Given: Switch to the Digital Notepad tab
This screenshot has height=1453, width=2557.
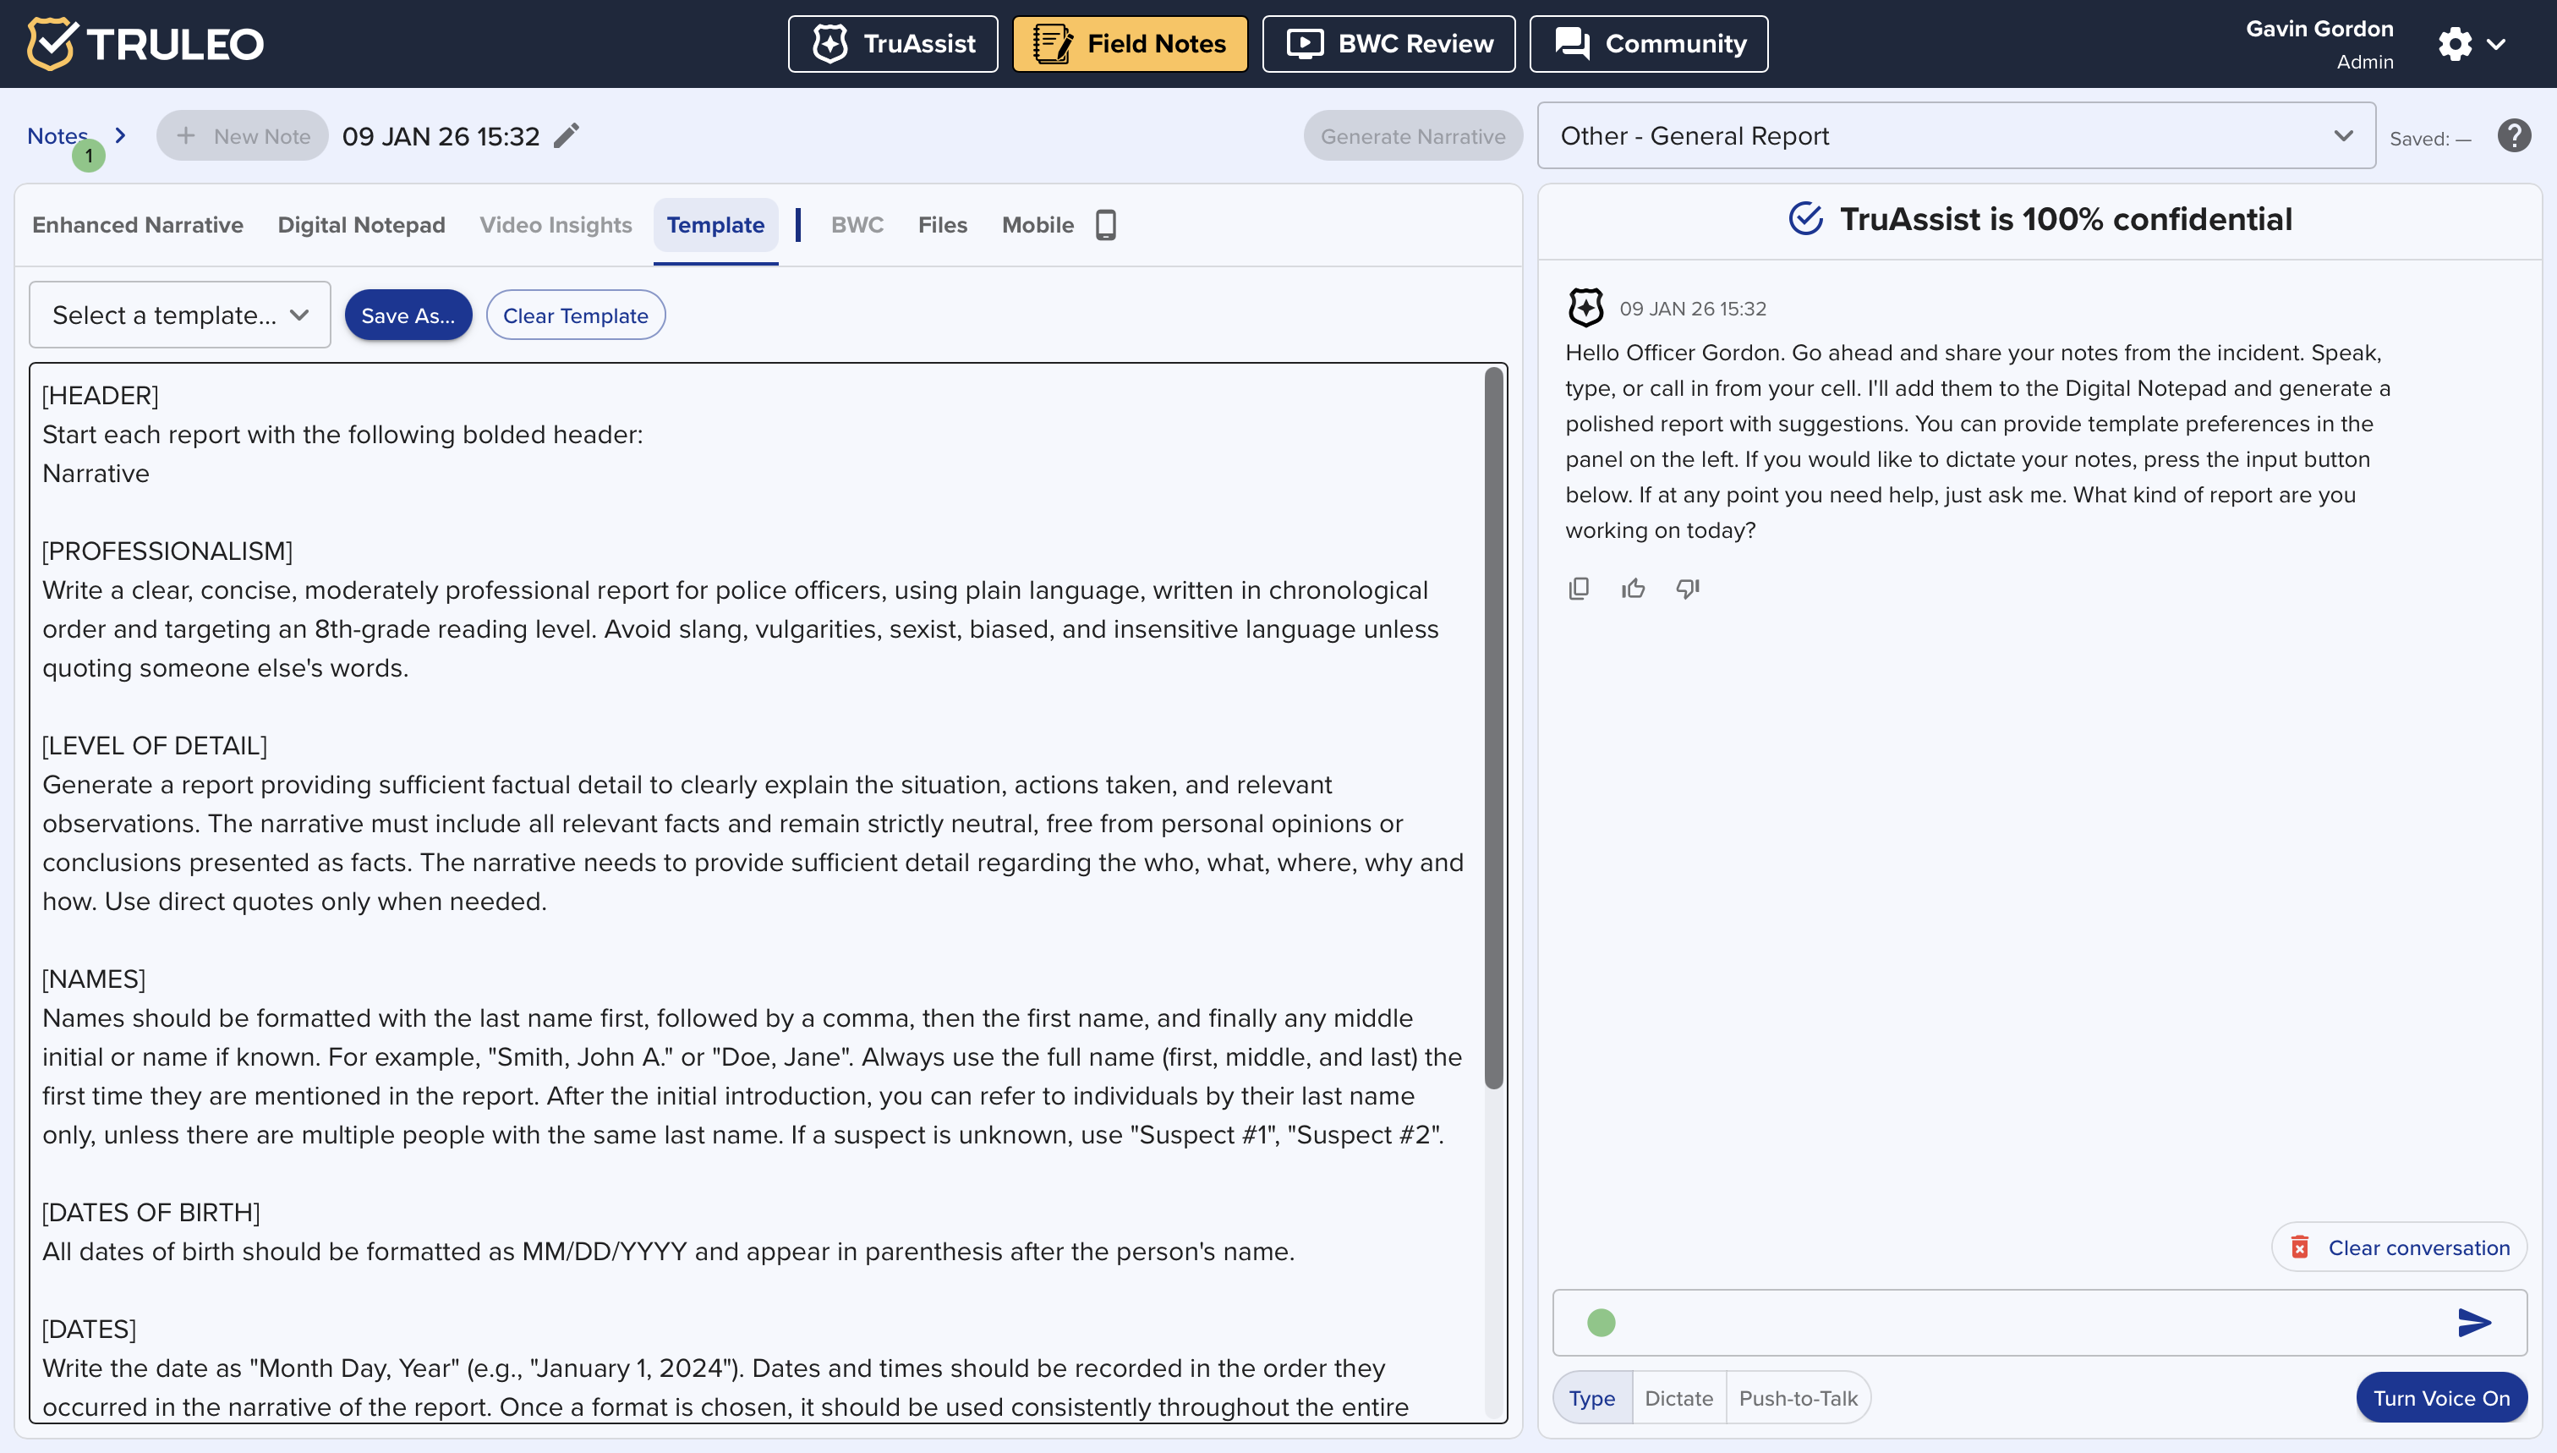Looking at the screenshot, I should tap(361, 226).
